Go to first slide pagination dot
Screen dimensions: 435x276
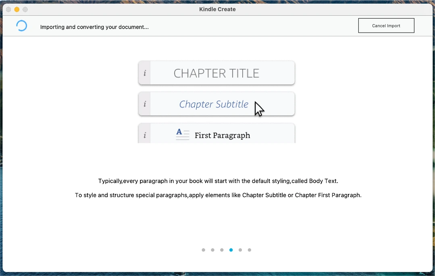(203, 250)
